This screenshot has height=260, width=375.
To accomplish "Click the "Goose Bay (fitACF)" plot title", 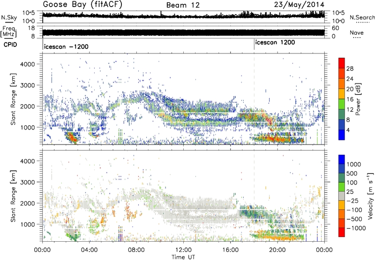I will (x=82, y=5).
